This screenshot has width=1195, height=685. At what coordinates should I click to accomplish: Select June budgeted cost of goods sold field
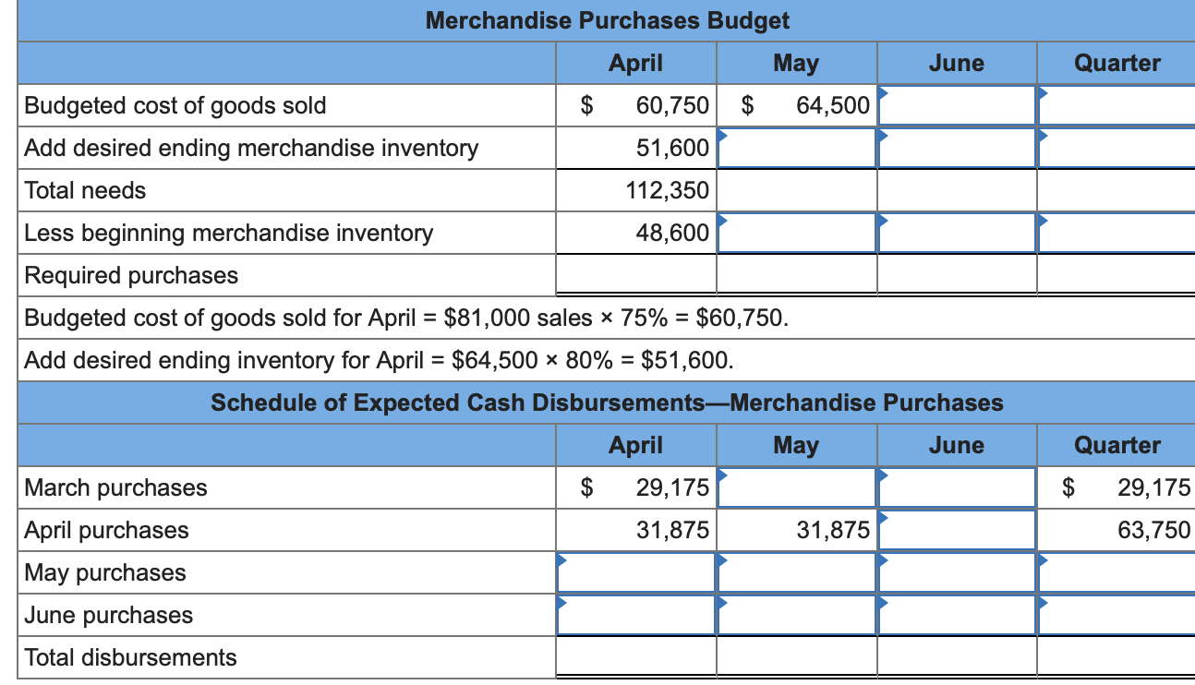[957, 106]
